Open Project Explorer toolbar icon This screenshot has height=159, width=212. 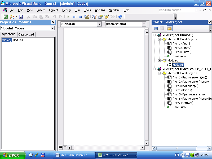point(94,17)
